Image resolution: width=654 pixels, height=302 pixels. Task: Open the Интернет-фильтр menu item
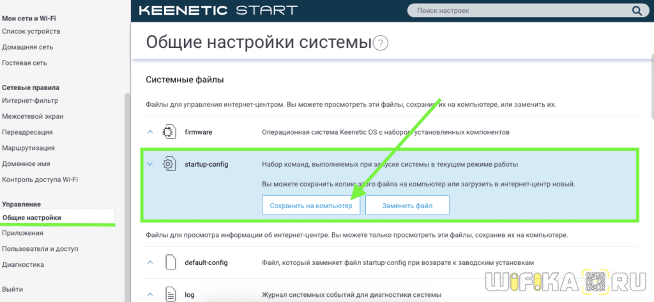30,100
